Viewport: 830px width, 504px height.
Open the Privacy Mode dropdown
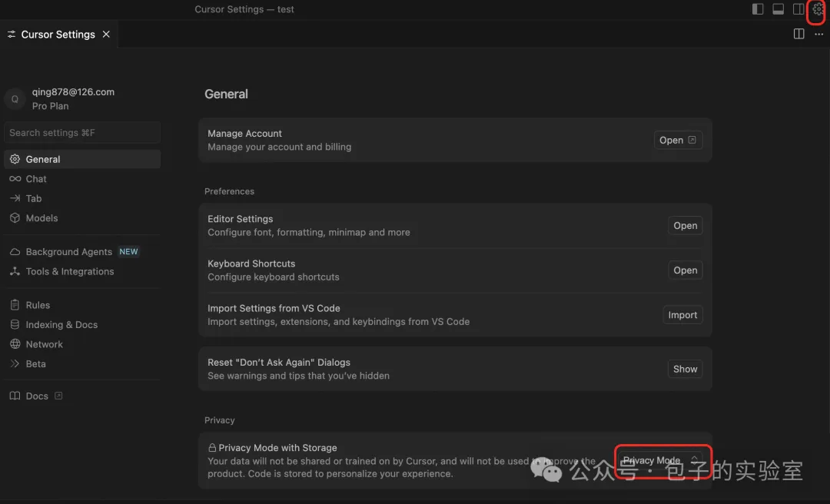[661, 460]
